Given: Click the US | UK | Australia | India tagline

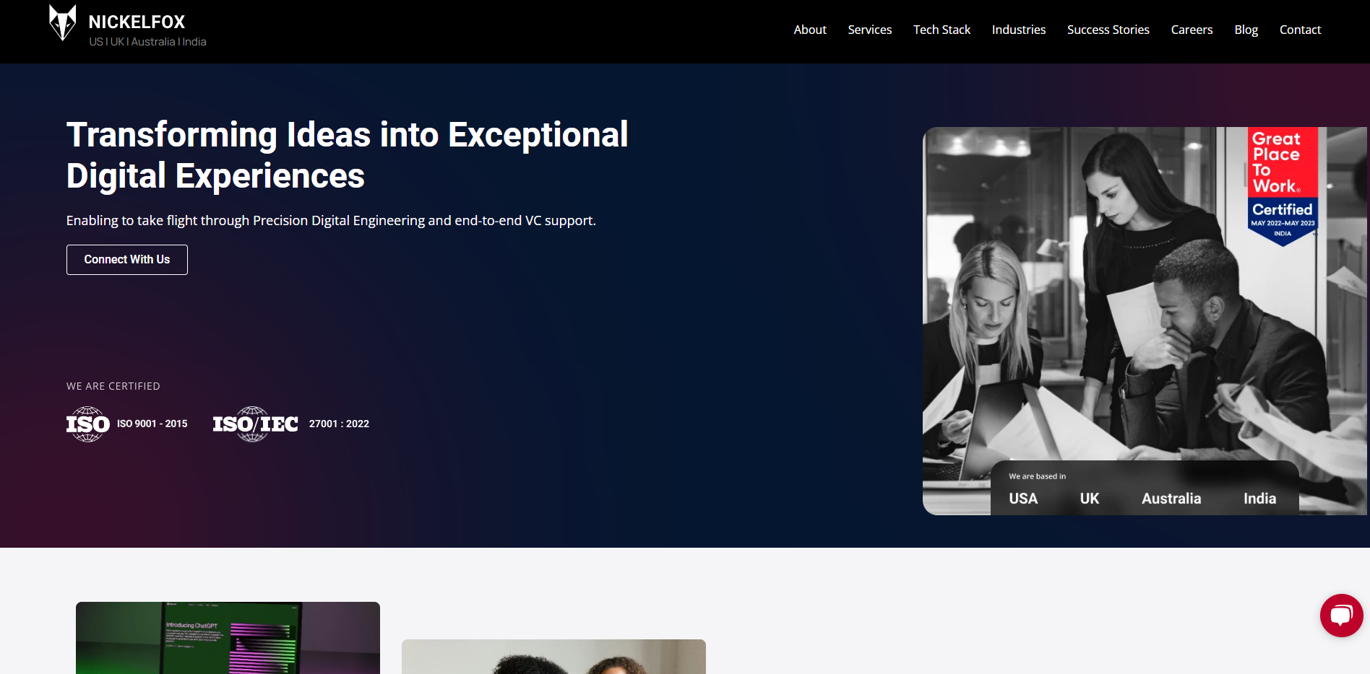Looking at the screenshot, I should (x=147, y=42).
